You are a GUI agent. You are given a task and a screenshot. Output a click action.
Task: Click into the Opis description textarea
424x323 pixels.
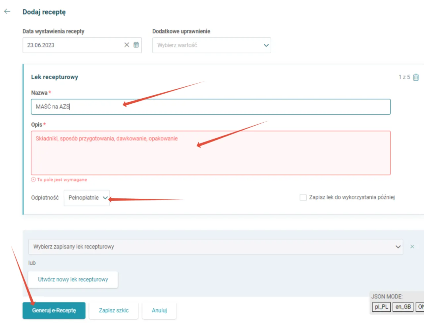(x=211, y=153)
